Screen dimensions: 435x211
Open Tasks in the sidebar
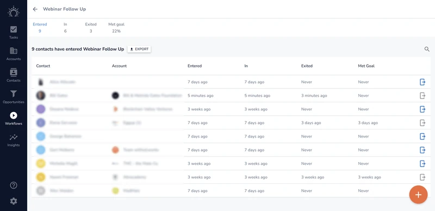[x=13, y=32]
